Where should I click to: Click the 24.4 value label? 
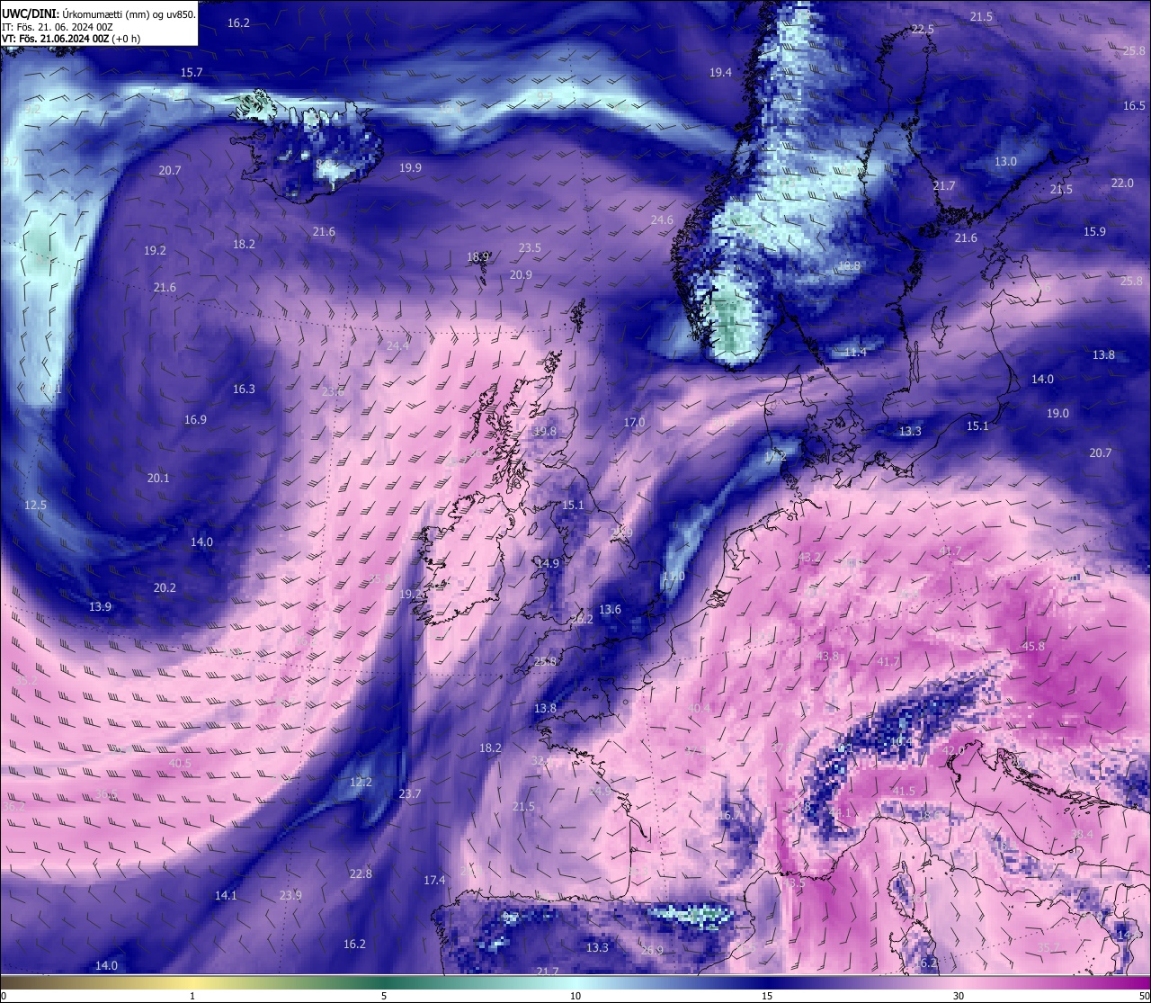(397, 345)
